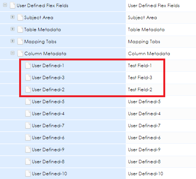Collapse the Column Metadata node
The height and width of the screenshot is (179, 196).
[12, 53]
